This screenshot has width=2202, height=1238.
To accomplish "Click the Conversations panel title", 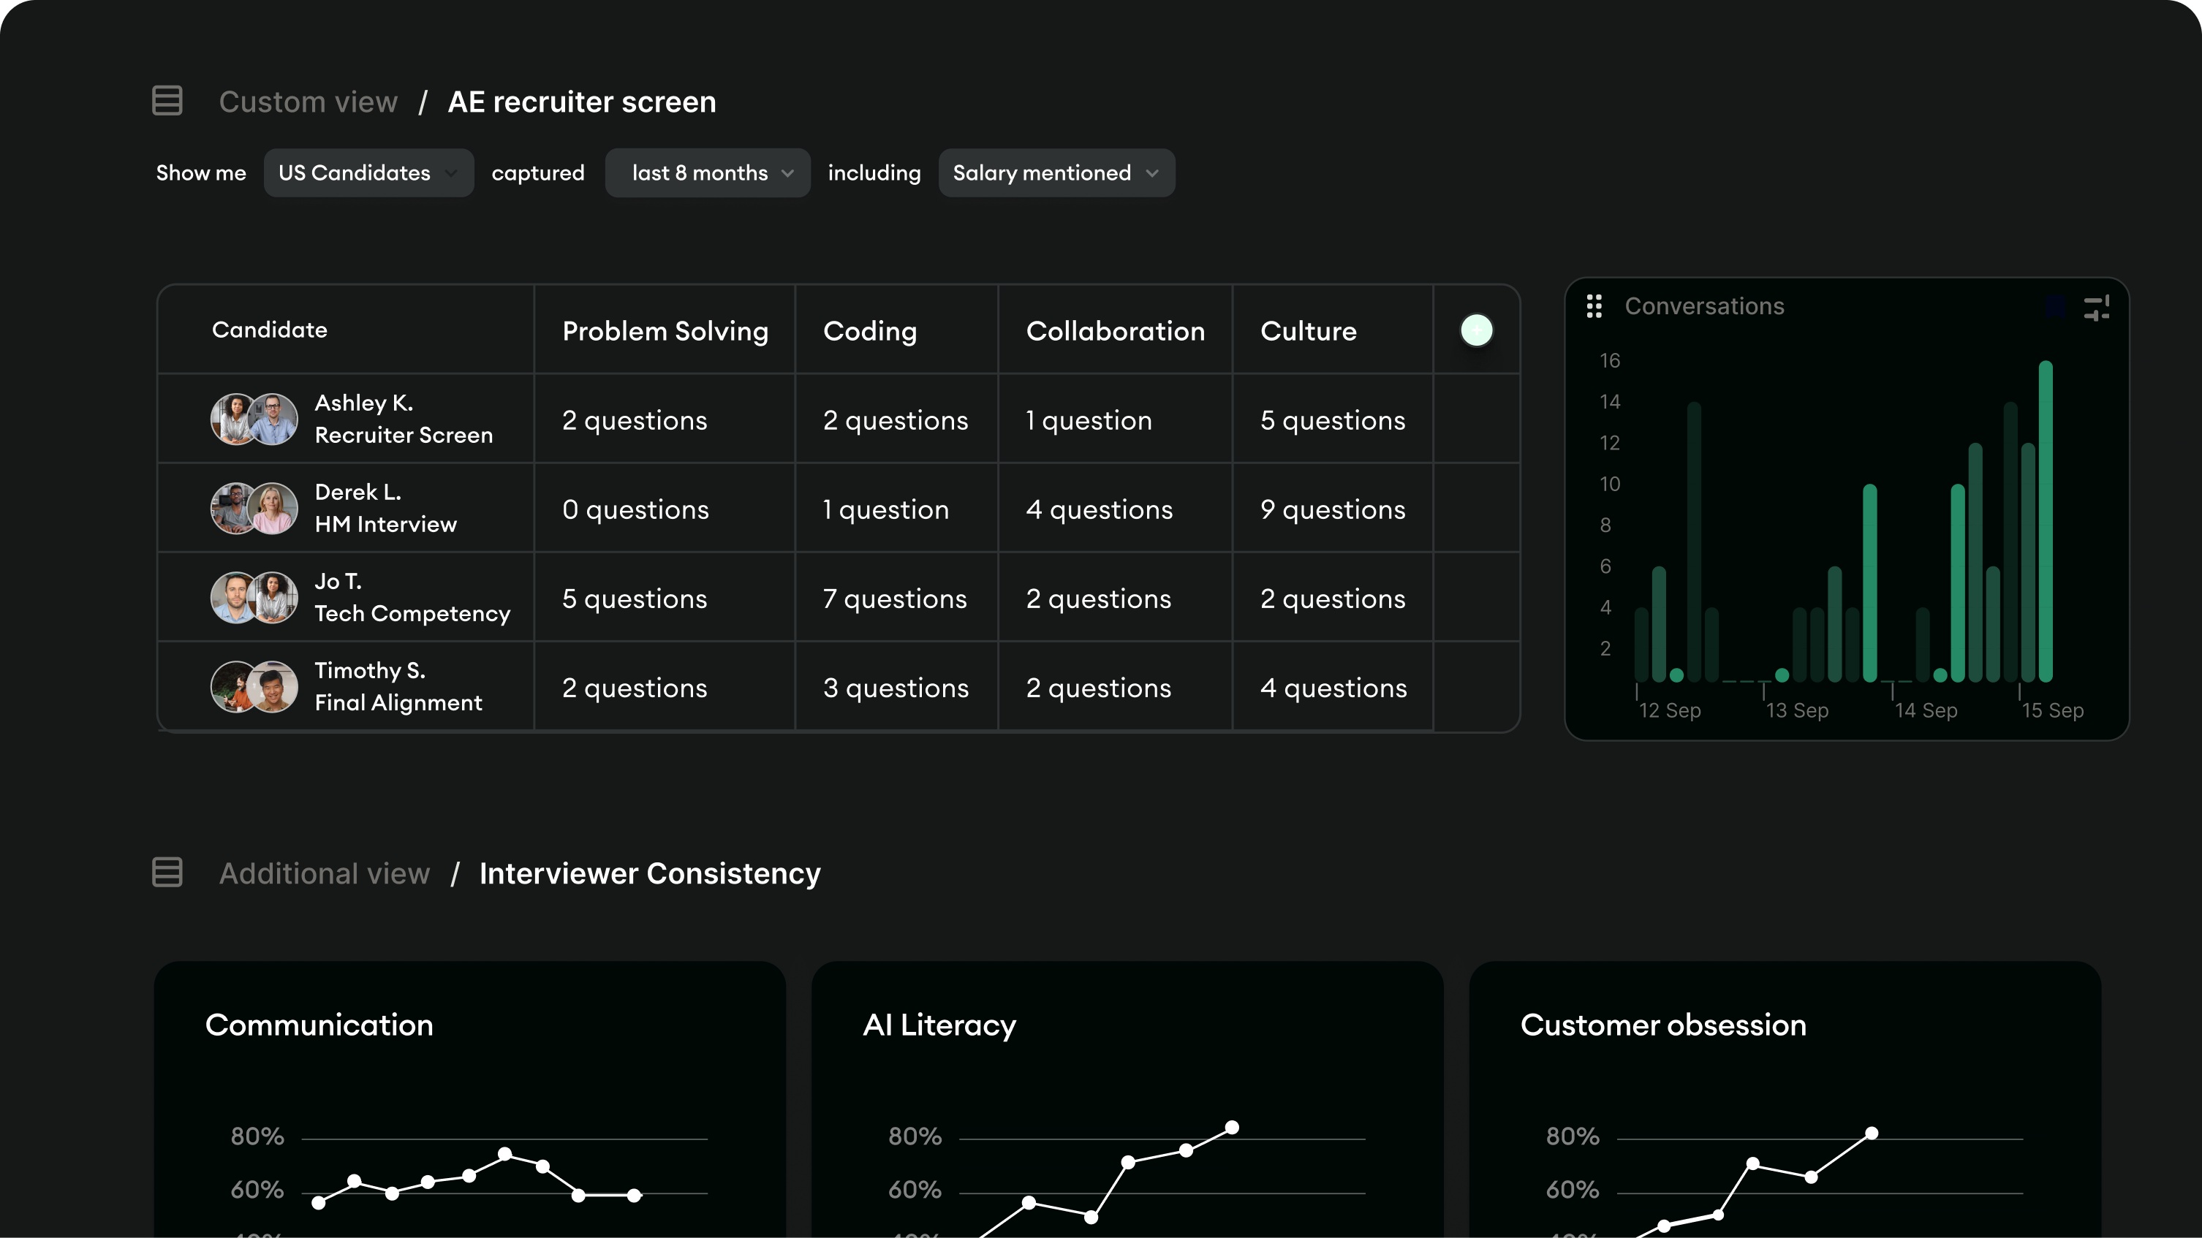I will 1703,306.
